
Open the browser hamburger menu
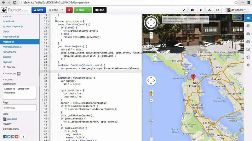pyautogui.click(x=248, y=3)
